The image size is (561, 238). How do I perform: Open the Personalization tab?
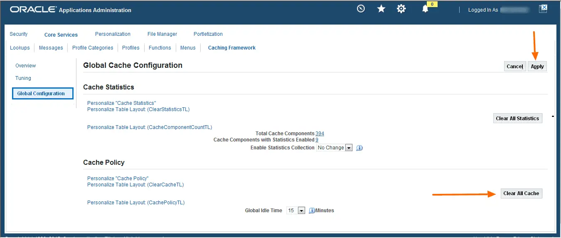point(113,34)
